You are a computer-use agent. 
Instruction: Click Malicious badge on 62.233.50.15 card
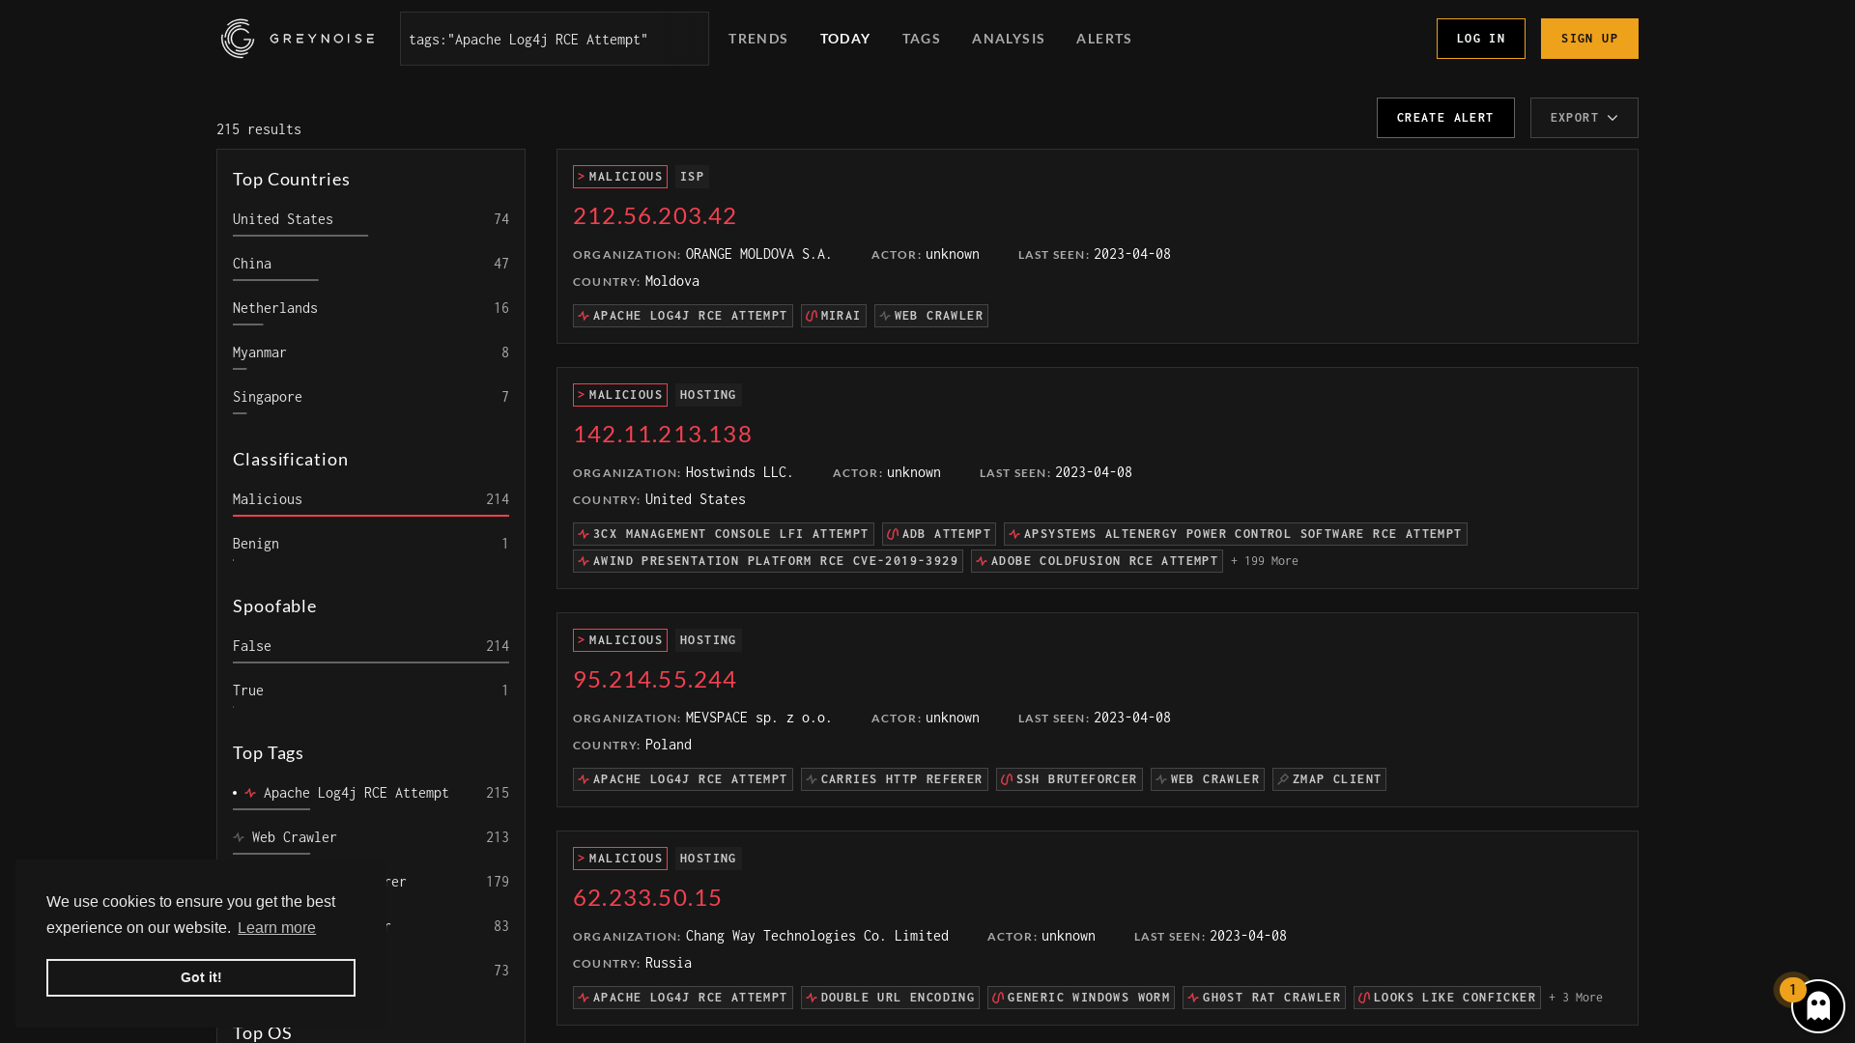click(x=620, y=859)
